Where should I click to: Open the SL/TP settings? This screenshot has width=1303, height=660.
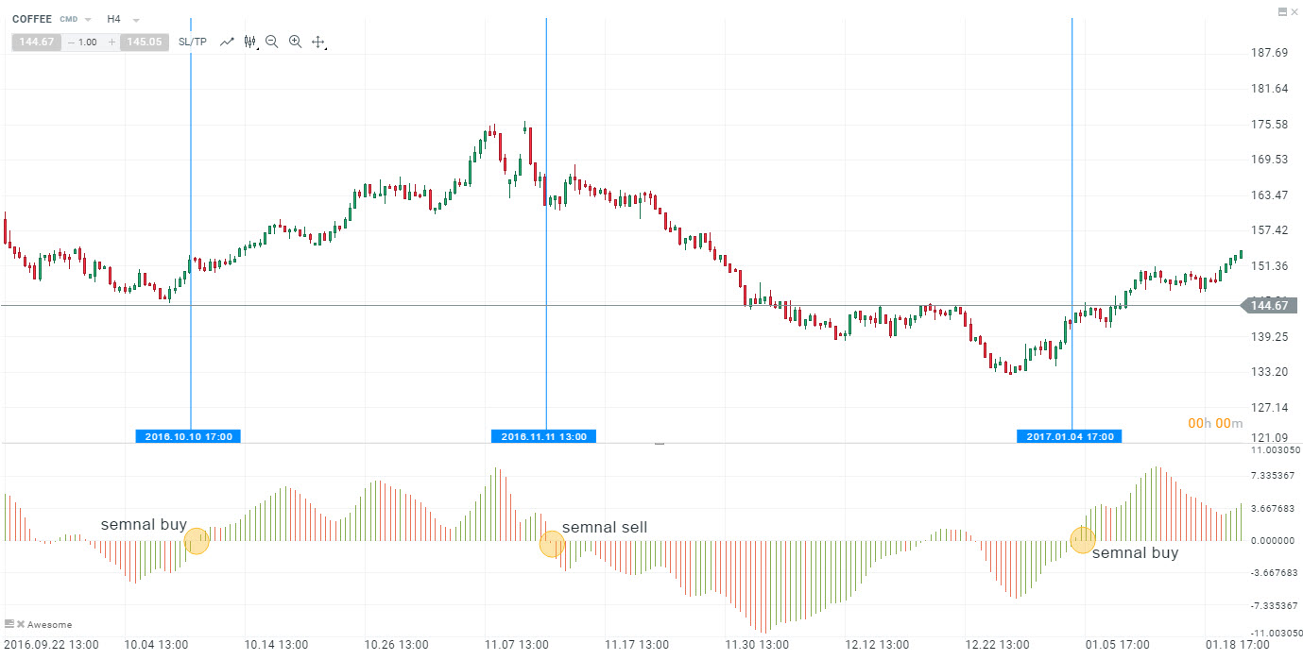[x=192, y=42]
